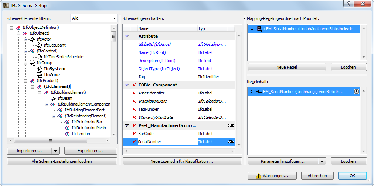Click the red X next to BarCode
The image size is (374, 186).
pyautogui.click(x=134, y=134)
